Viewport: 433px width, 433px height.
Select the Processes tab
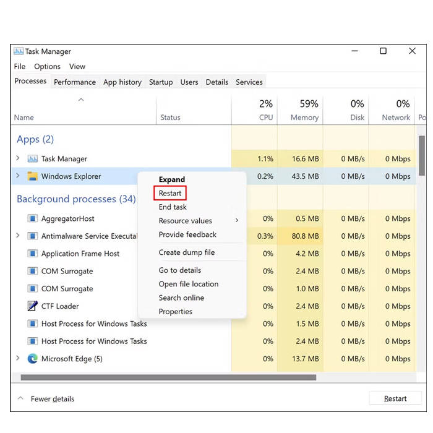[x=30, y=81]
